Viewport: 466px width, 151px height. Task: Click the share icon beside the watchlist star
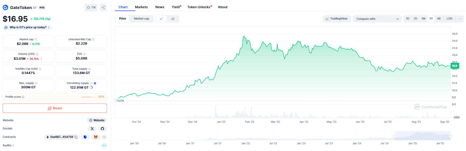(103, 8)
